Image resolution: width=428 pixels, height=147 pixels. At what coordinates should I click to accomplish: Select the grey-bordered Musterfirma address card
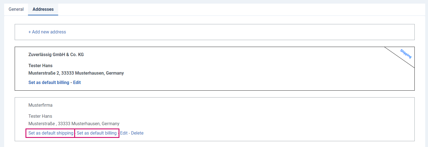tap(215, 119)
